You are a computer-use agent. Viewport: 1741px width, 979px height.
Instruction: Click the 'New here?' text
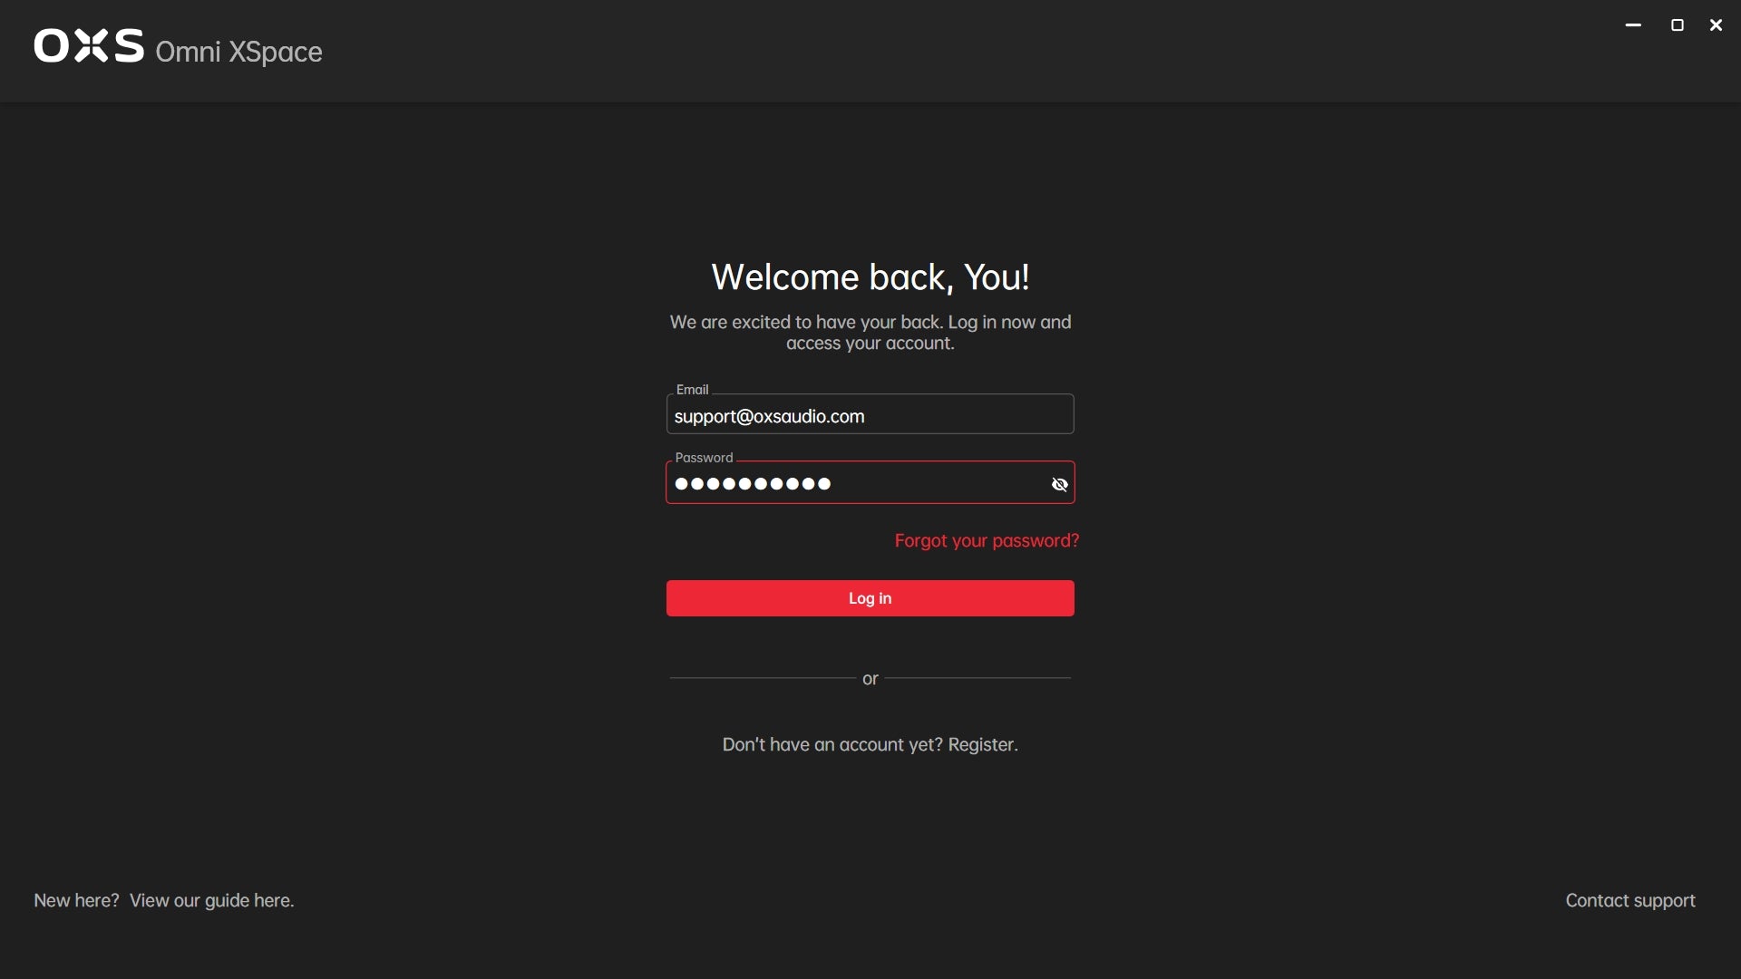click(76, 901)
